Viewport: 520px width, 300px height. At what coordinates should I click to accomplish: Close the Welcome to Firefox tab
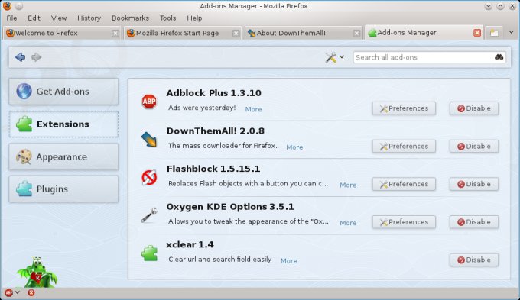tap(115, 33)
